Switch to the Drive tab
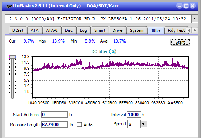The width and height of the screenshot is (201, 138). point(117,30)
